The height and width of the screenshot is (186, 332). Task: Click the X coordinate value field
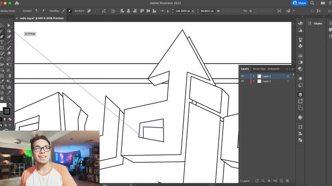[x=183, y=11]
